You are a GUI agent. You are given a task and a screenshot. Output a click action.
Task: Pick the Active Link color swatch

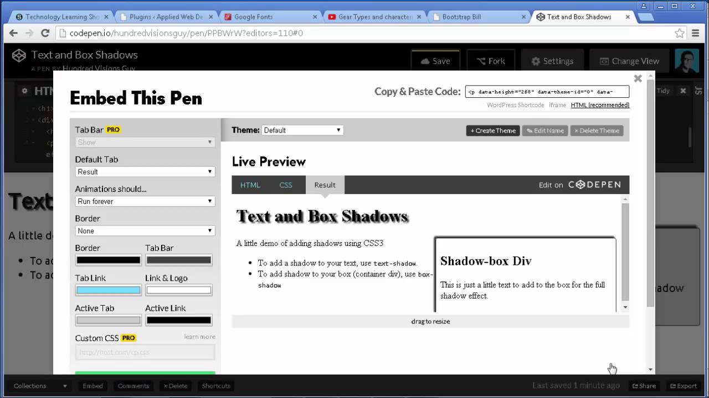pos(179,320)
